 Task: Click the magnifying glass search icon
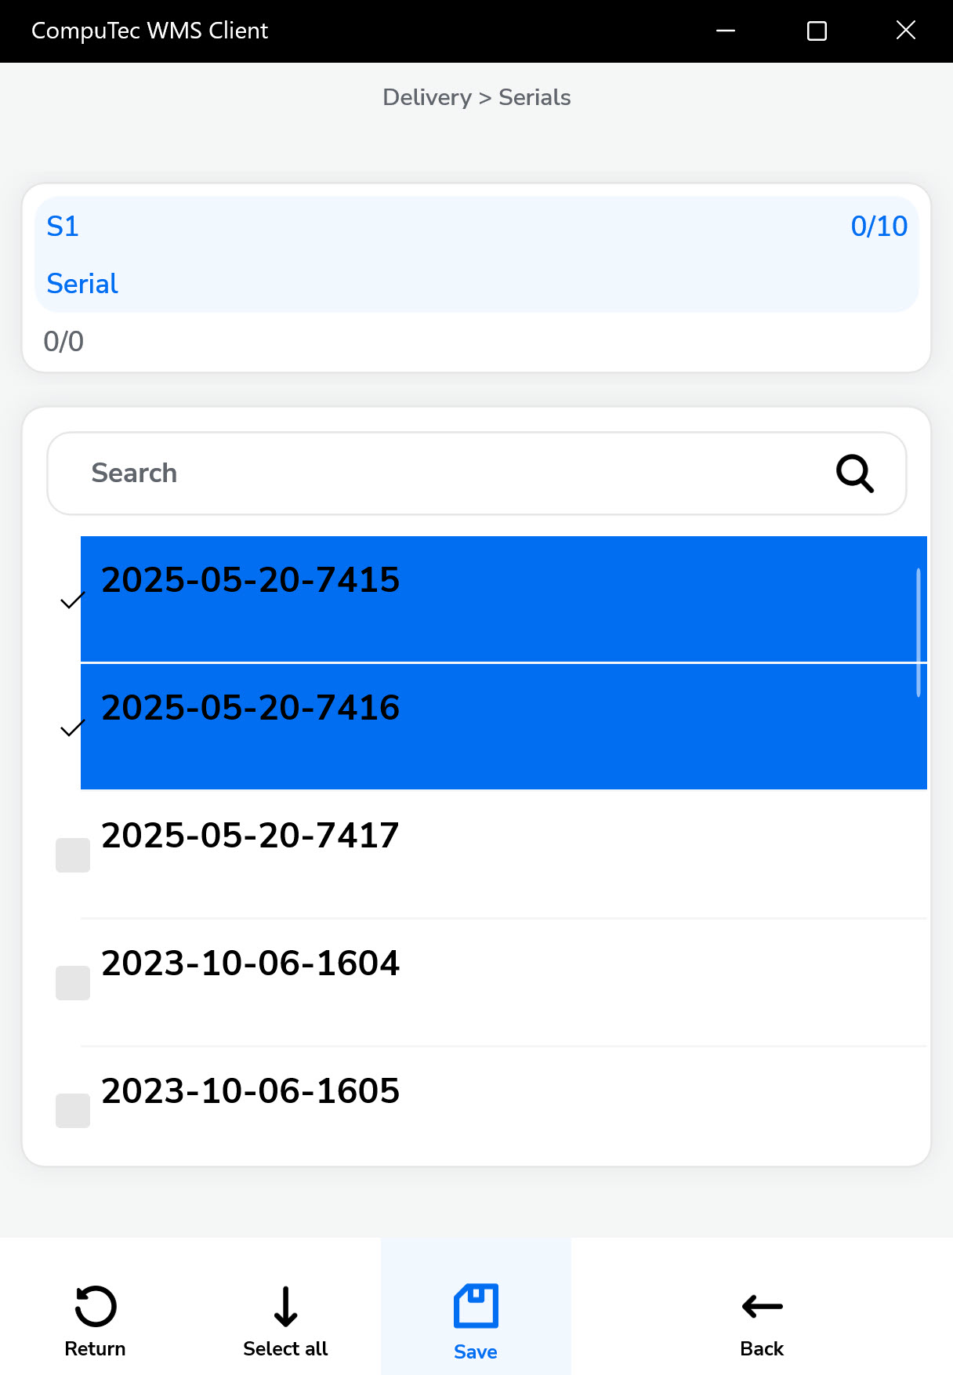[x=854, y=473]
